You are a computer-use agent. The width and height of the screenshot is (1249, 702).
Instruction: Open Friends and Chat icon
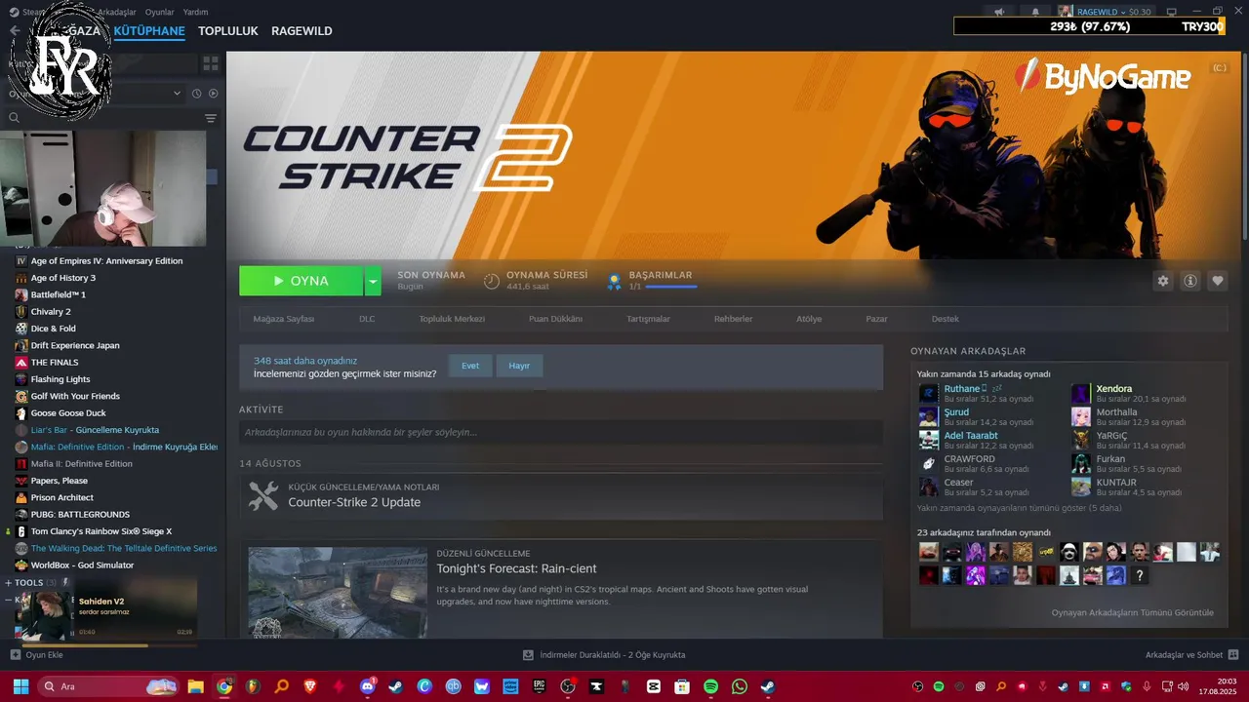(x=1233, y=655)
